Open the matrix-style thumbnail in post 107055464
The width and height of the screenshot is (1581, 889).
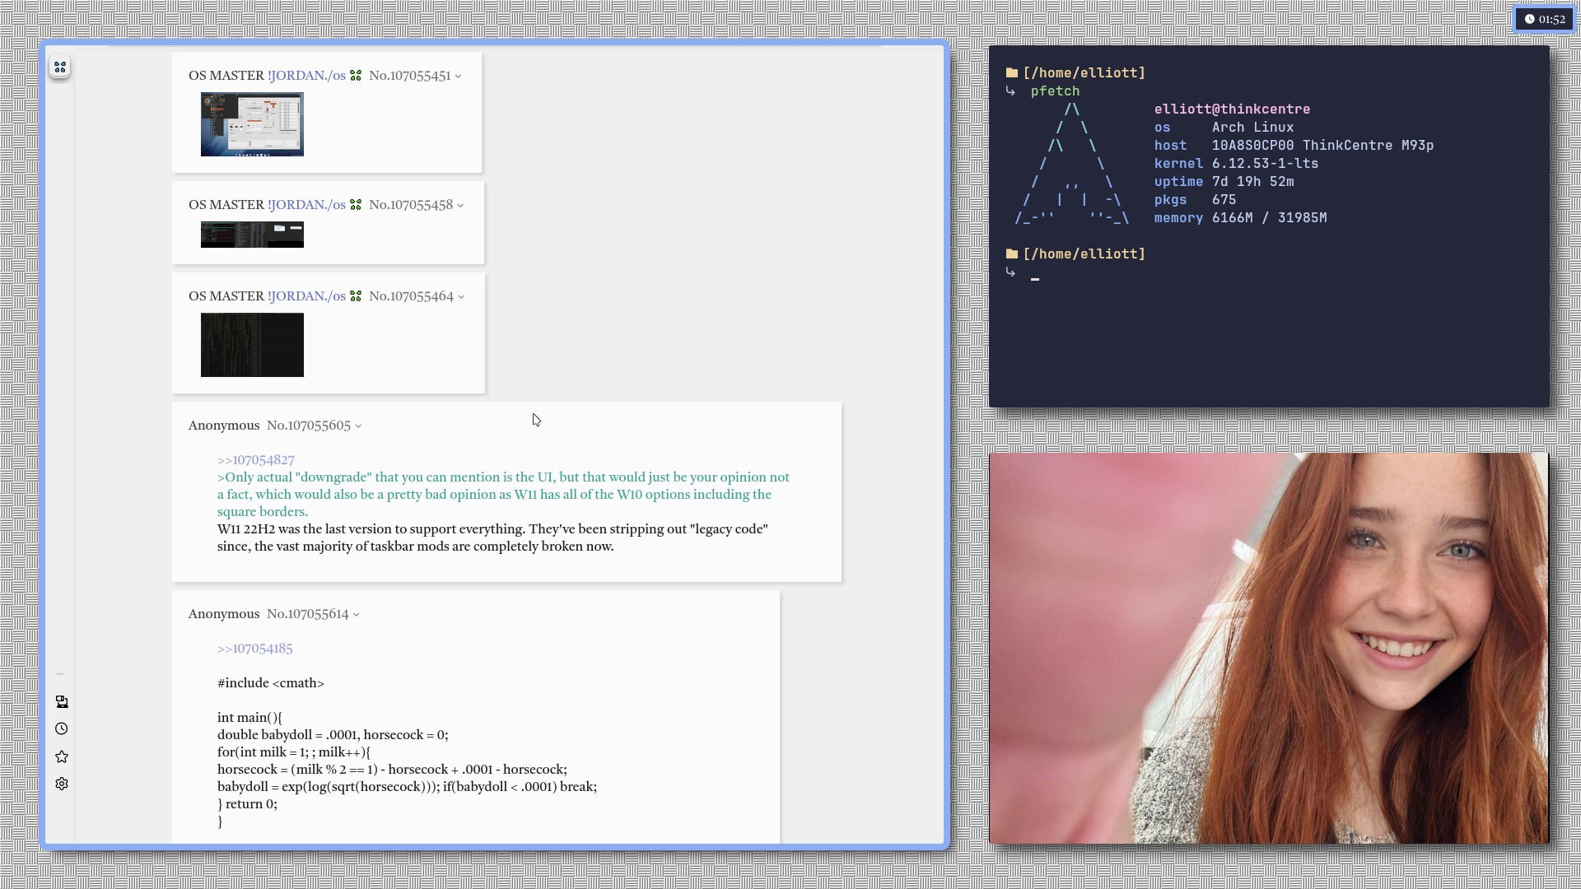[x=252, y=345]
